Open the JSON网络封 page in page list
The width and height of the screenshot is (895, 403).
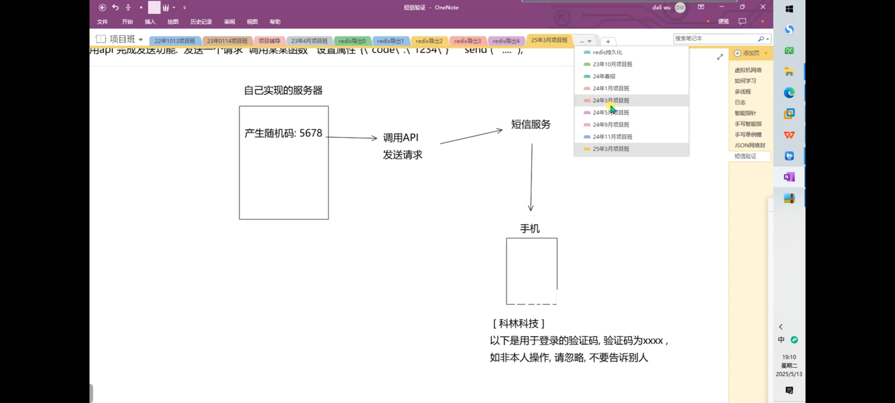pyautogui.click(x=750, y=146)
